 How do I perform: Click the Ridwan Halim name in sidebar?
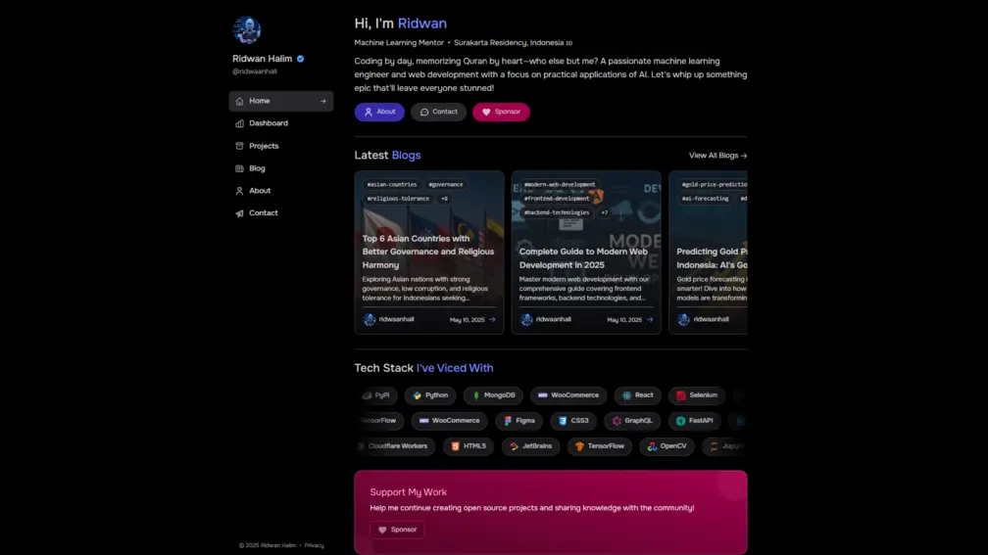point(262,59)
